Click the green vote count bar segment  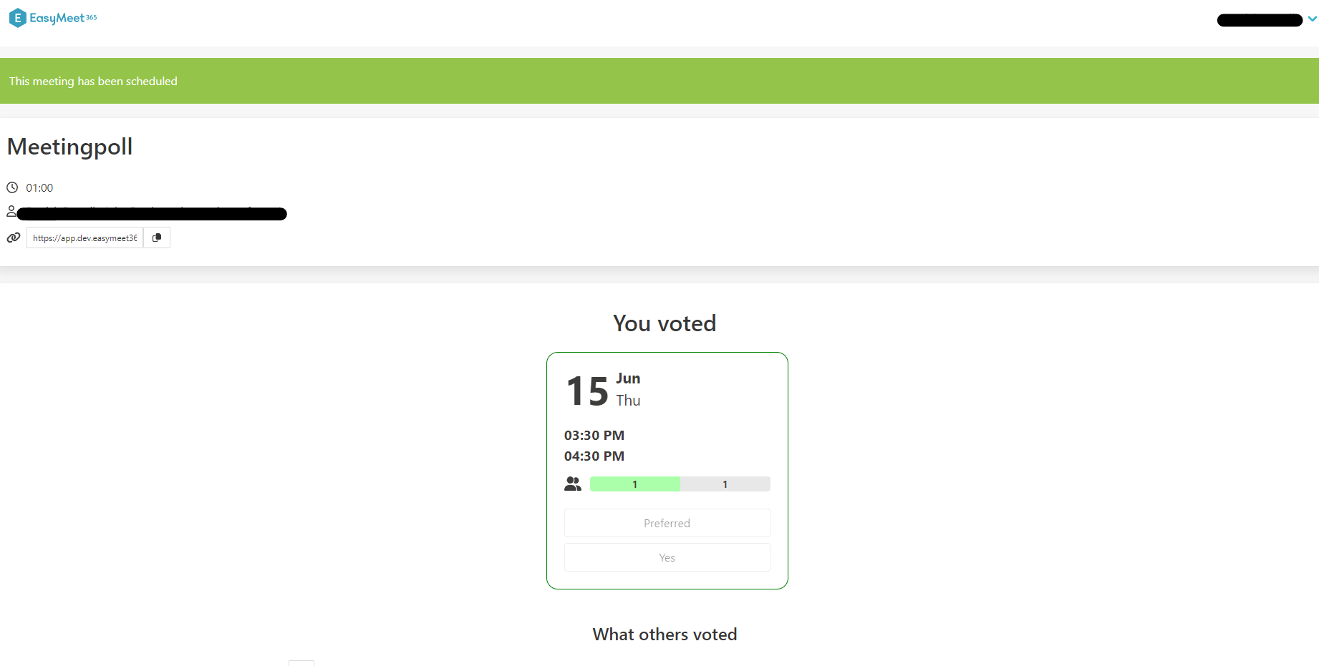pyautogui.click(x=634, y=484)
